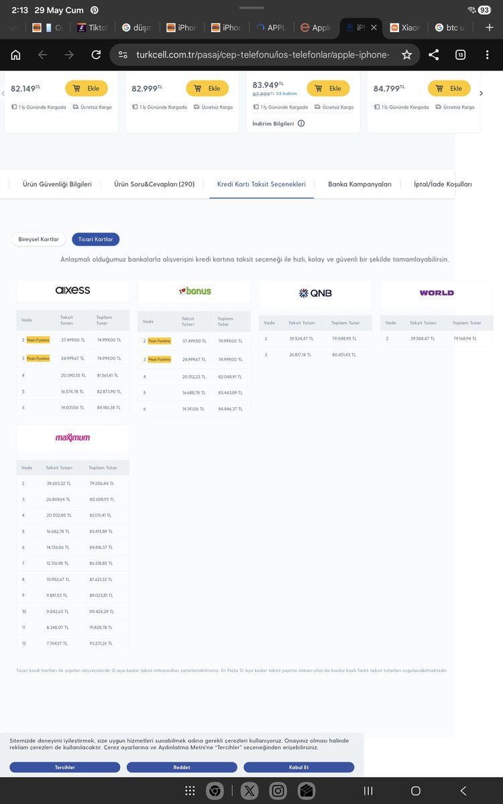The height and width of the screenshot is (804, 503).
Task: Navigate back with the browser back arrow
Action: point(42,55)
